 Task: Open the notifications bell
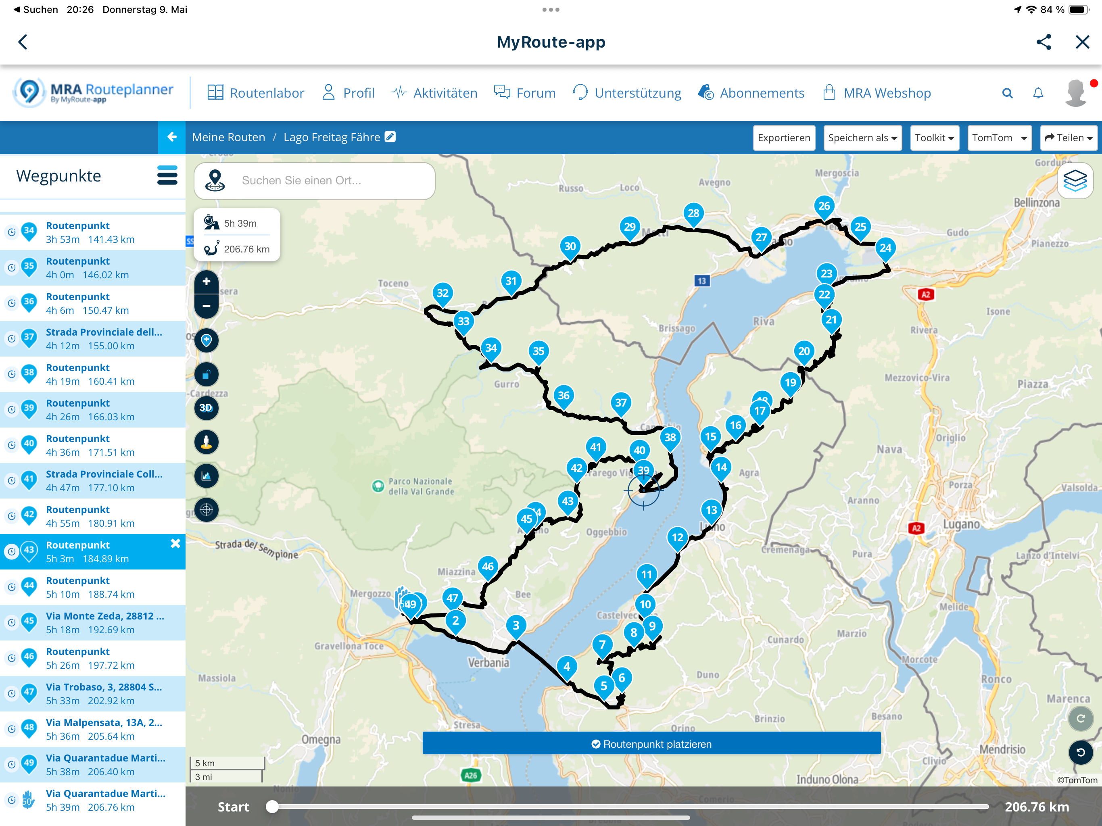[x=1038, y=93]
